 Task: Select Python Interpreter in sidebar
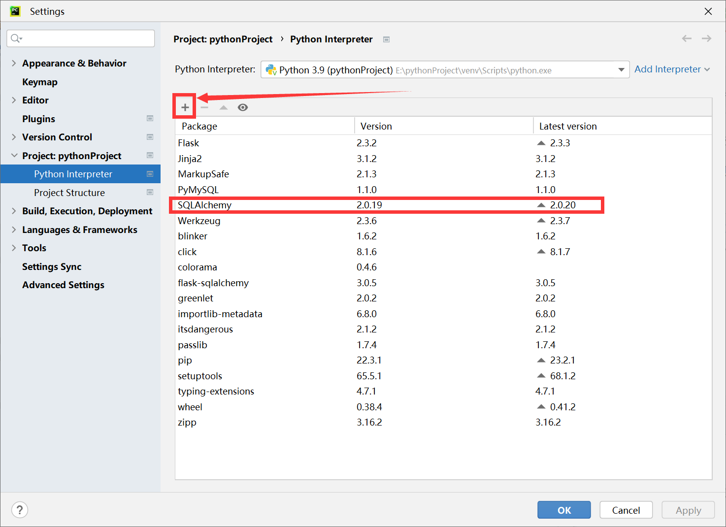point(80,174)
